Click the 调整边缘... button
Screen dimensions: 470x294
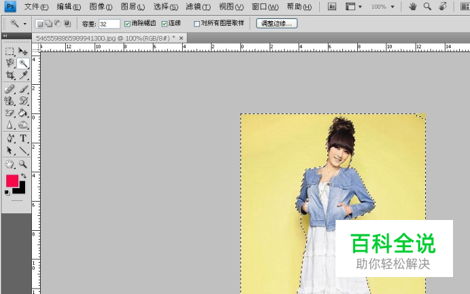(x=276, y=23)
